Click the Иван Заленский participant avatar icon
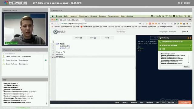This screenshot has width=194, height=109. [x=4, y=56]
